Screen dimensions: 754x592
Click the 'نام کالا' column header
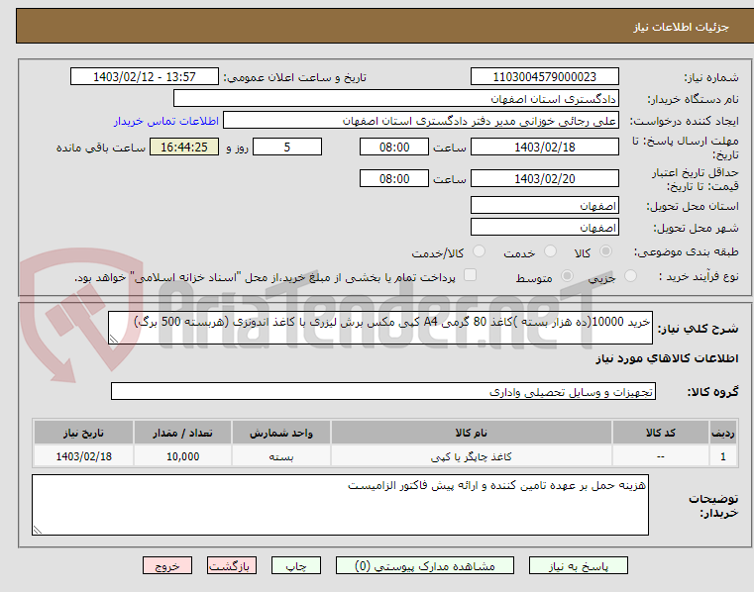click(x=472, y=433)
